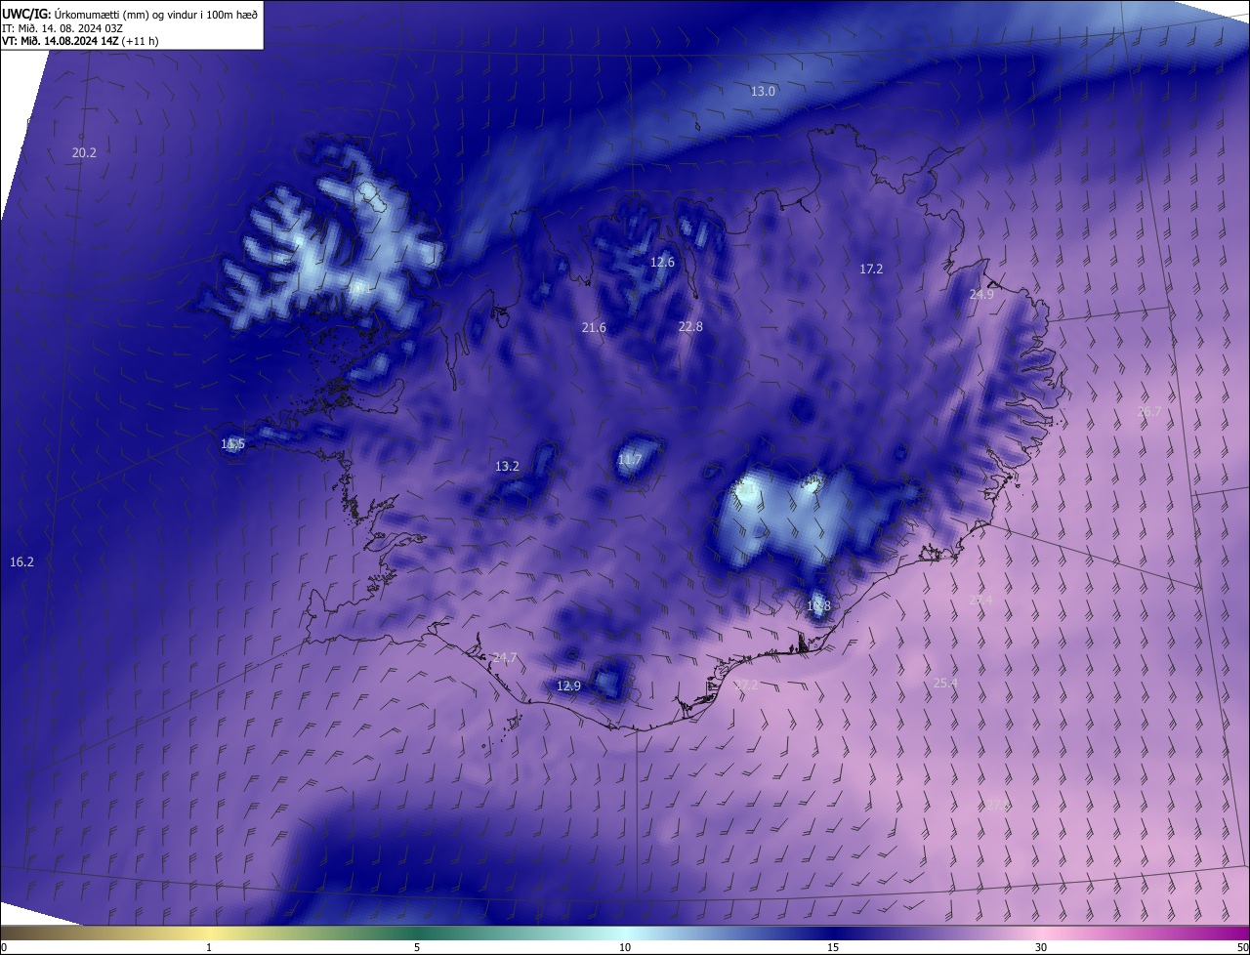Click the map value label 13.0

click(x=763, y=92)
